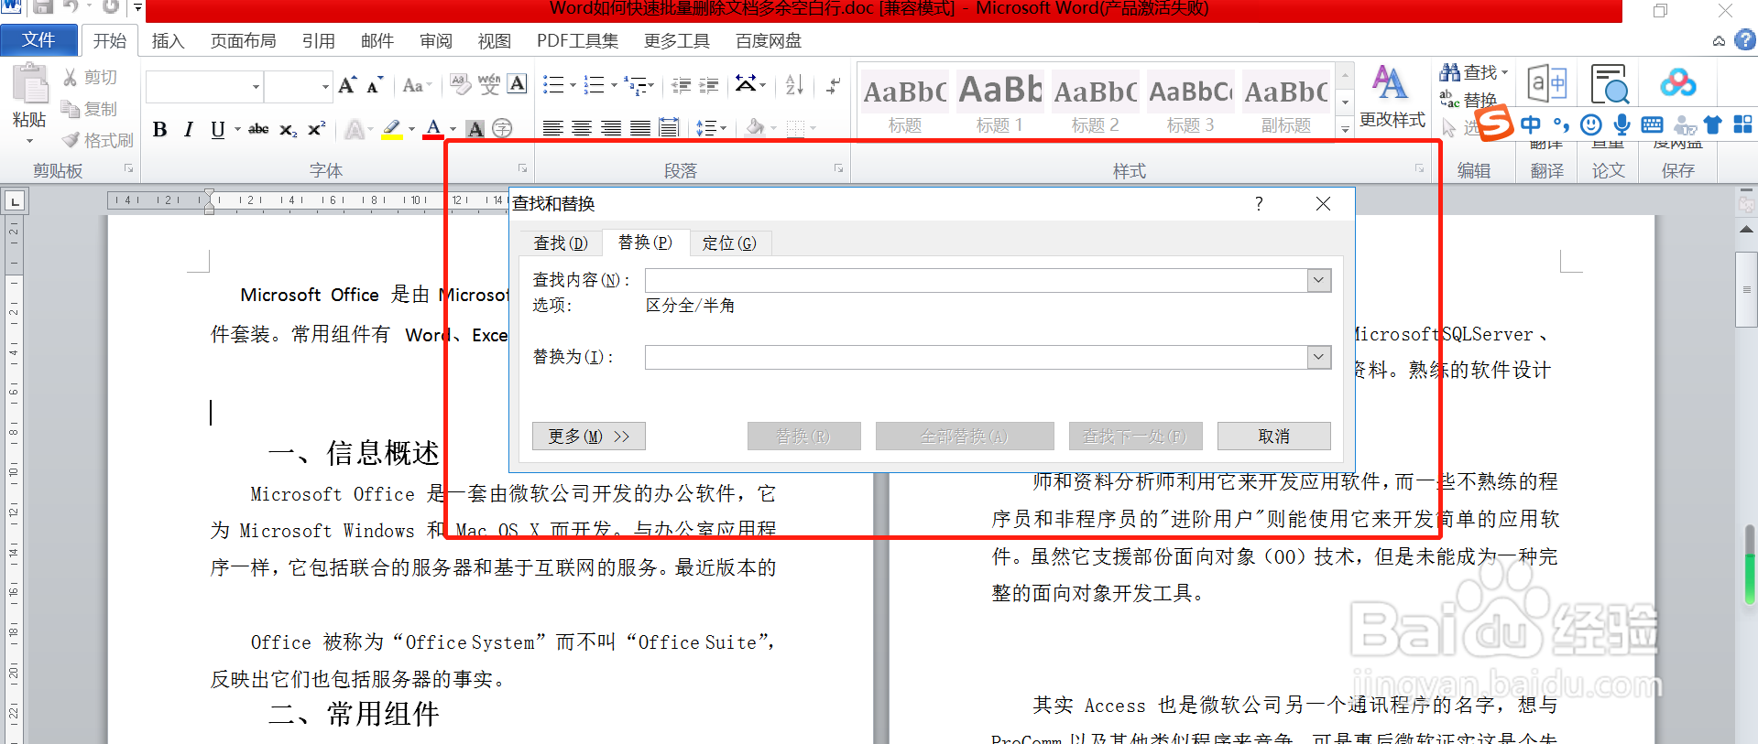Click the Enclose Characters (字) icon
1758x744 pixels.
tap(502, 129)
